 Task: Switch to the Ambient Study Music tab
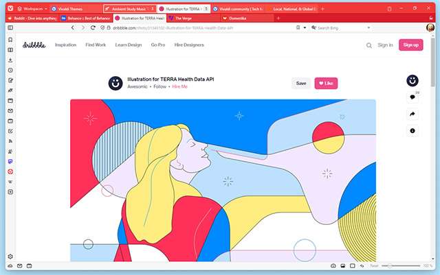click(130, 9)
